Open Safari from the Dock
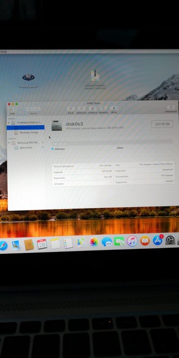 pos(3,246)
